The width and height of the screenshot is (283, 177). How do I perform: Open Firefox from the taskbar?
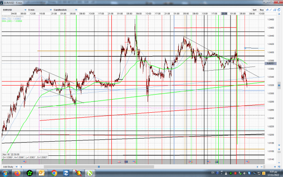click(x=18, y=173)
